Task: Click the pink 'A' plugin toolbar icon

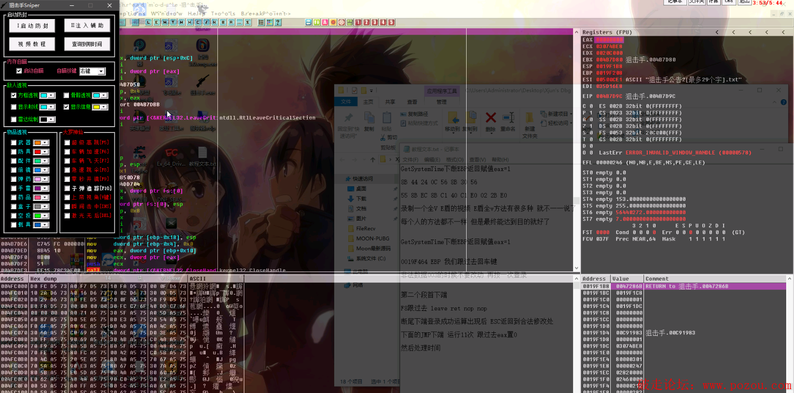Action: coord(324,22)
